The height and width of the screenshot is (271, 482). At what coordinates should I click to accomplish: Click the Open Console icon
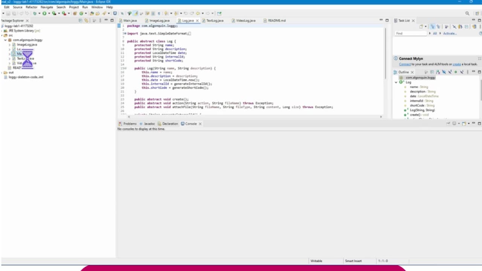click(464, 123)
